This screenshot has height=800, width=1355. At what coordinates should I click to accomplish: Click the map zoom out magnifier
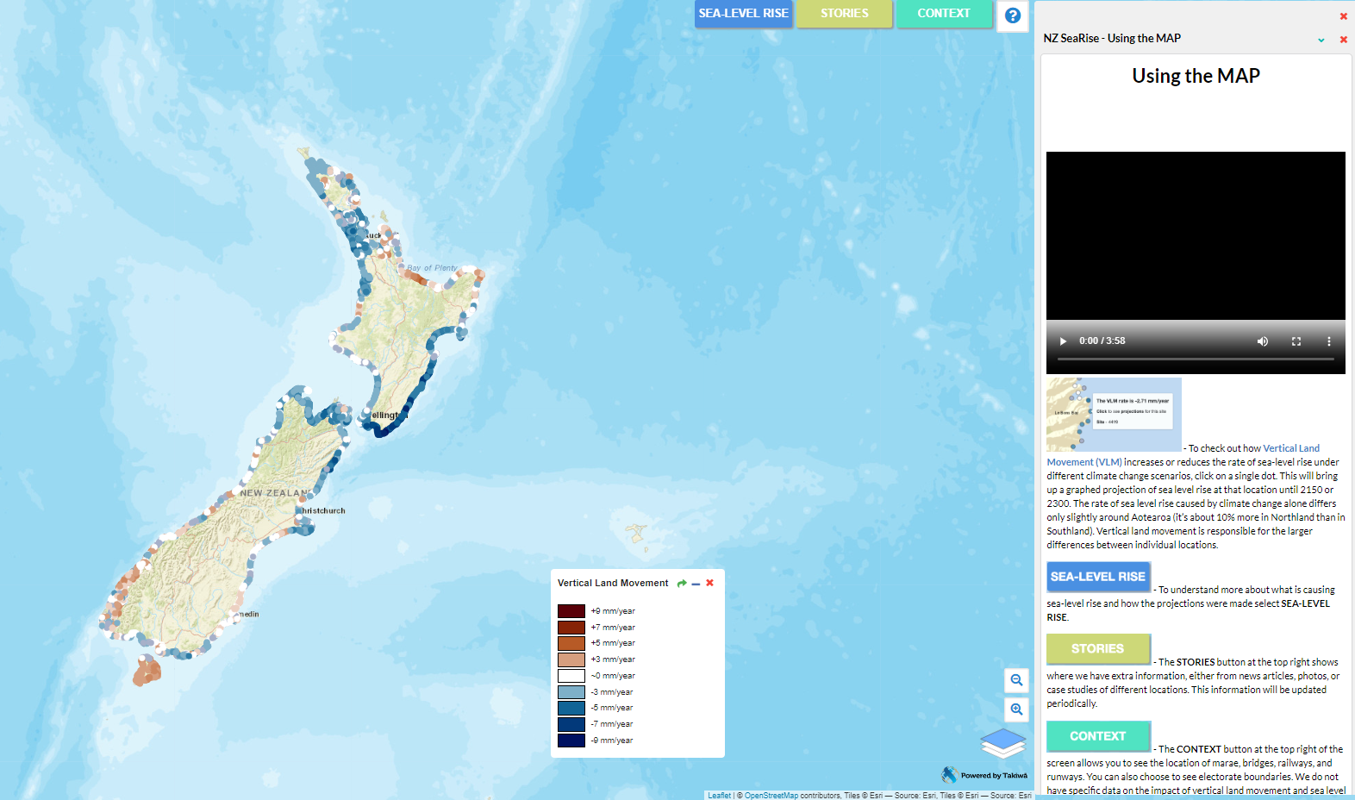[x=1017, y=680]
